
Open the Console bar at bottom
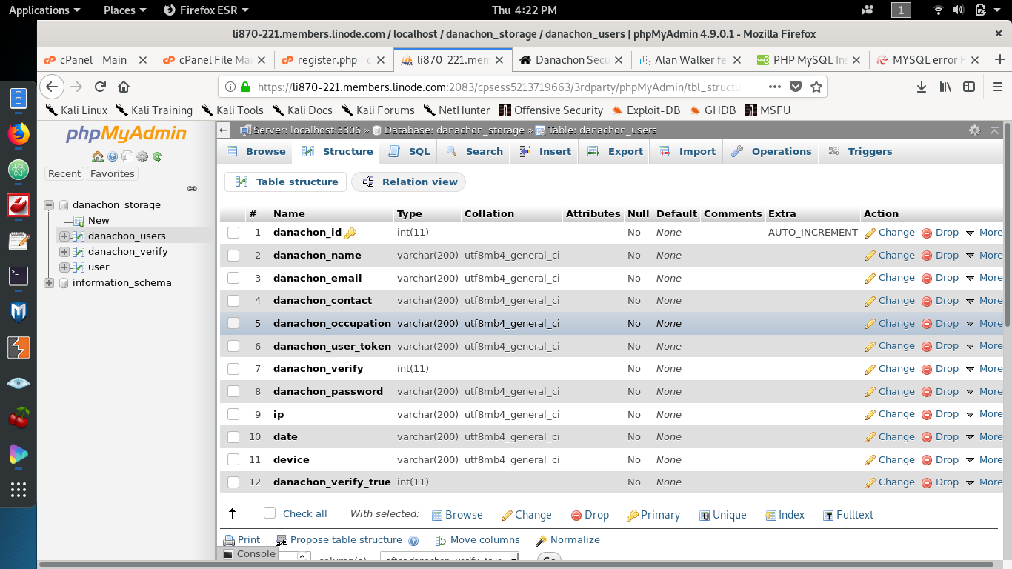pos(249,554)
